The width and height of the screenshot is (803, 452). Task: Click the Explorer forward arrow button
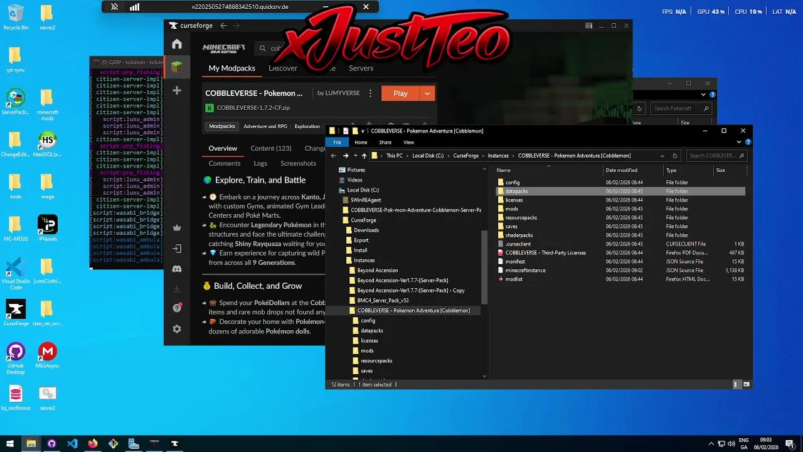pos(345,156)
